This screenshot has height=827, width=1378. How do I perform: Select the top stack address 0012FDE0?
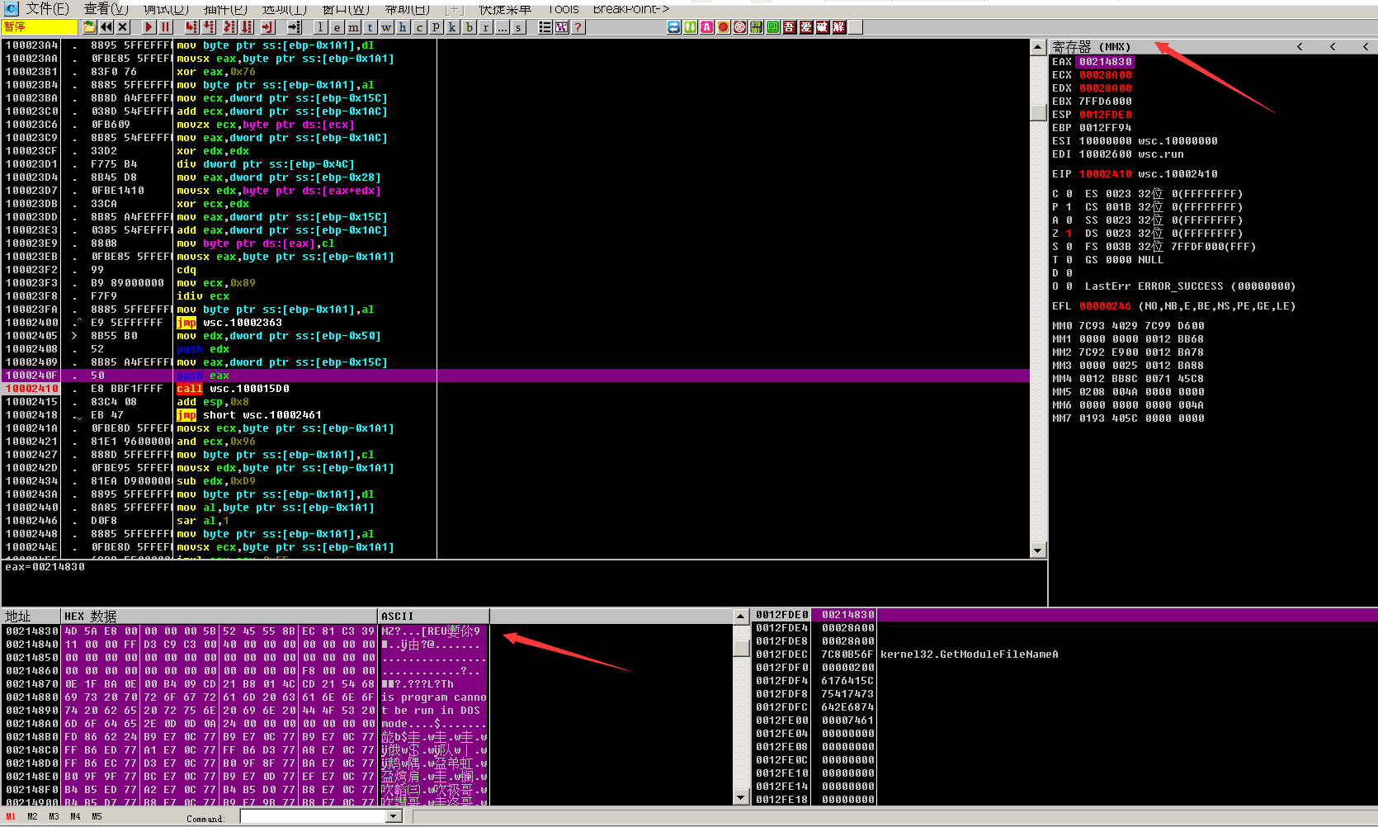782,615
